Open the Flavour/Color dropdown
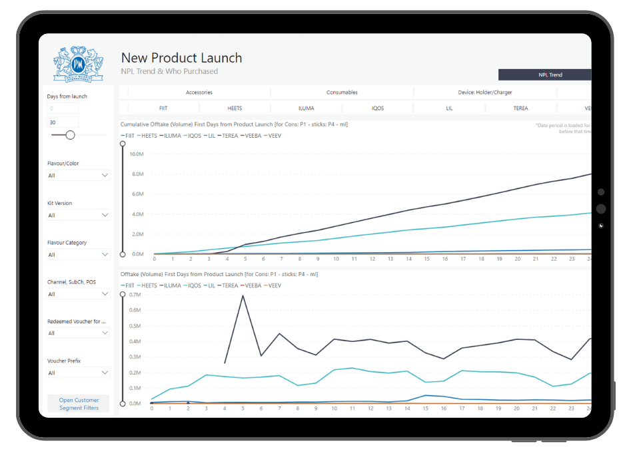The width and height of the screenshot is (635, 459). [78, 176]
